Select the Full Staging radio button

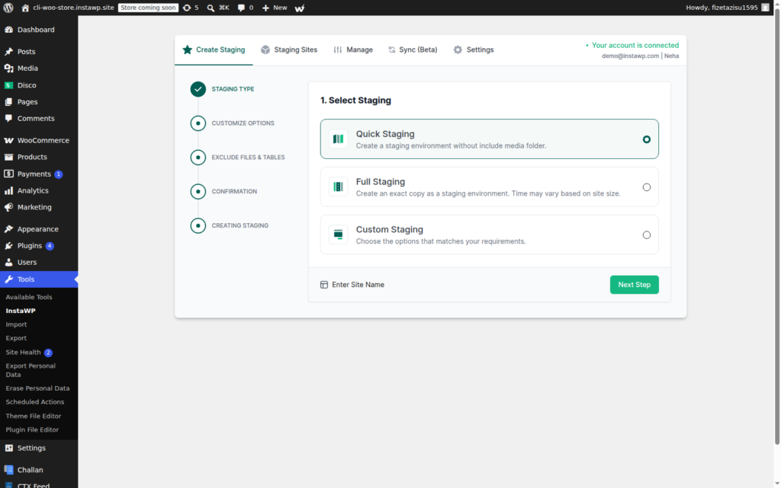pyautogui.click(x=647, y=187)
